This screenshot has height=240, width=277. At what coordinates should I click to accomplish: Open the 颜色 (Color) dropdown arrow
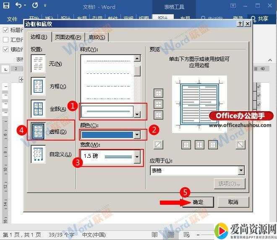pyautogui.click(x=136, y=135)
